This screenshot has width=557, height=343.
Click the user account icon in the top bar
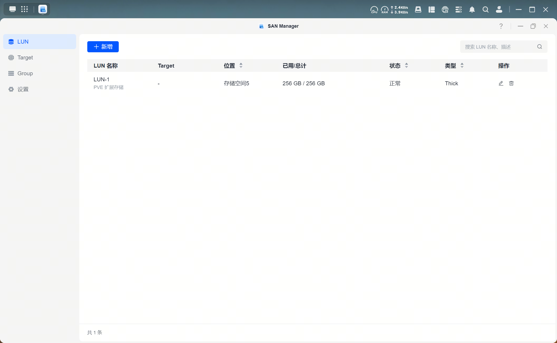pyautogui.click(x=499, y=10)
